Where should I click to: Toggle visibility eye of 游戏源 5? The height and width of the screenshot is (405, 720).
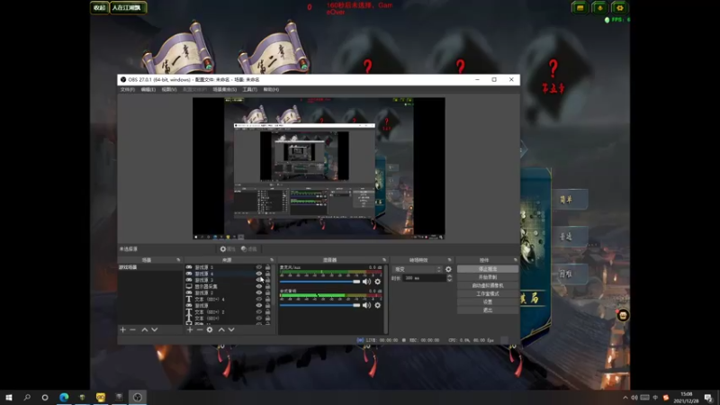point(259,267)
